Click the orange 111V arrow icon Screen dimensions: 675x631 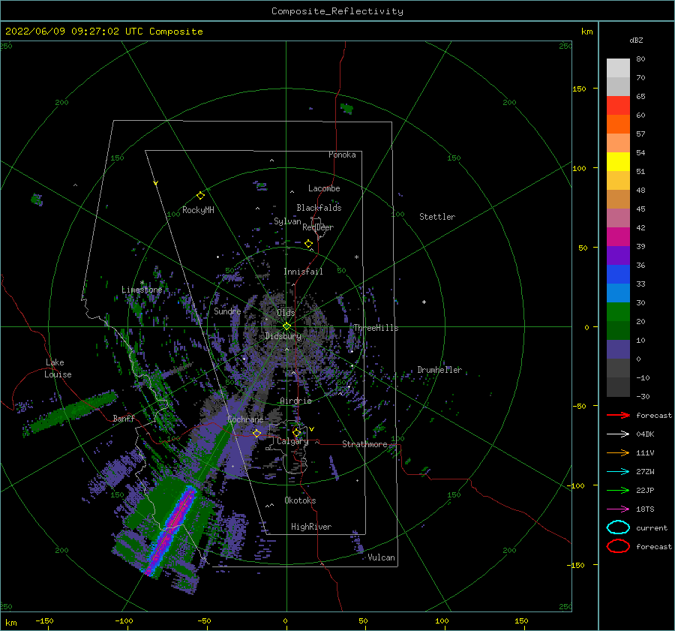click(x=618, y=452)
